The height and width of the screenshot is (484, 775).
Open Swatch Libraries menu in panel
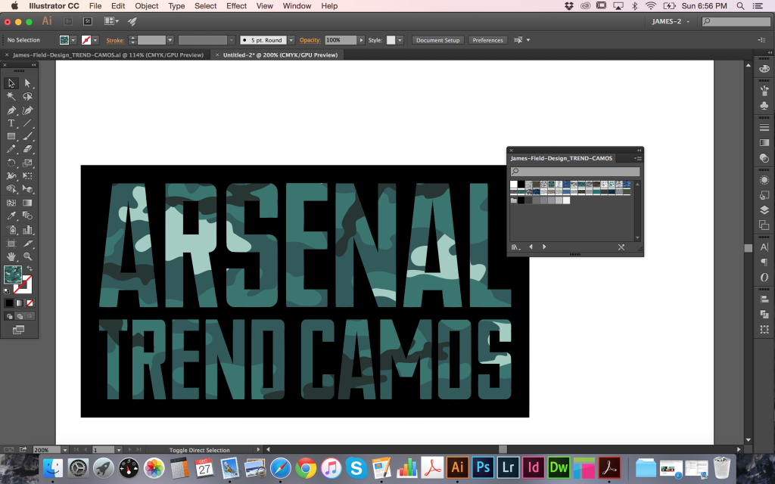click(x=516, y=247)
